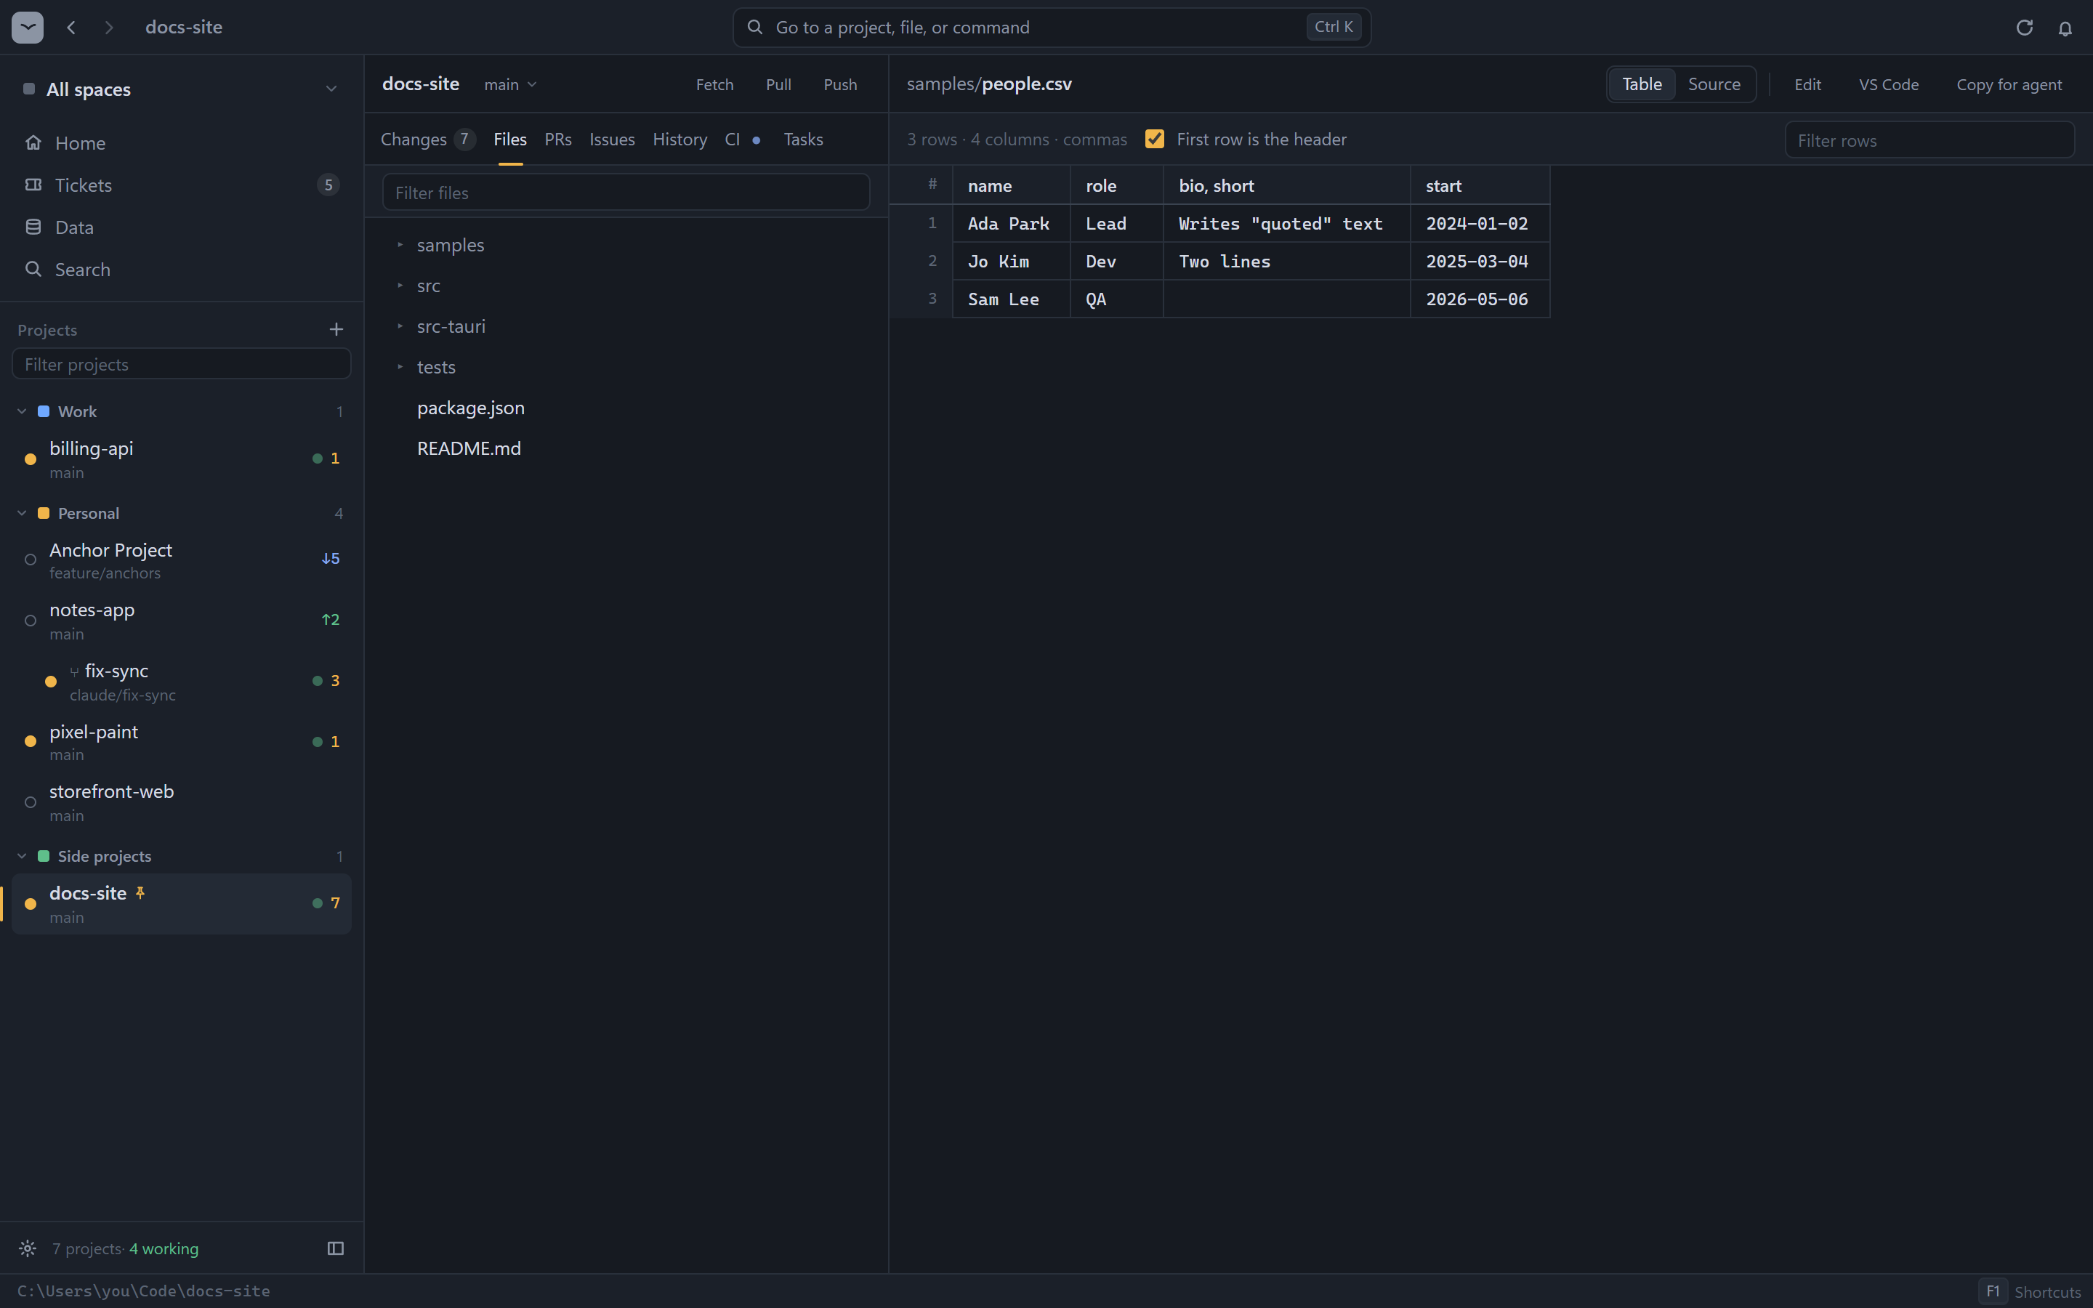Expand the tests folder
This screenshot has height=1308, width=2093.
(x=626, y=368)
